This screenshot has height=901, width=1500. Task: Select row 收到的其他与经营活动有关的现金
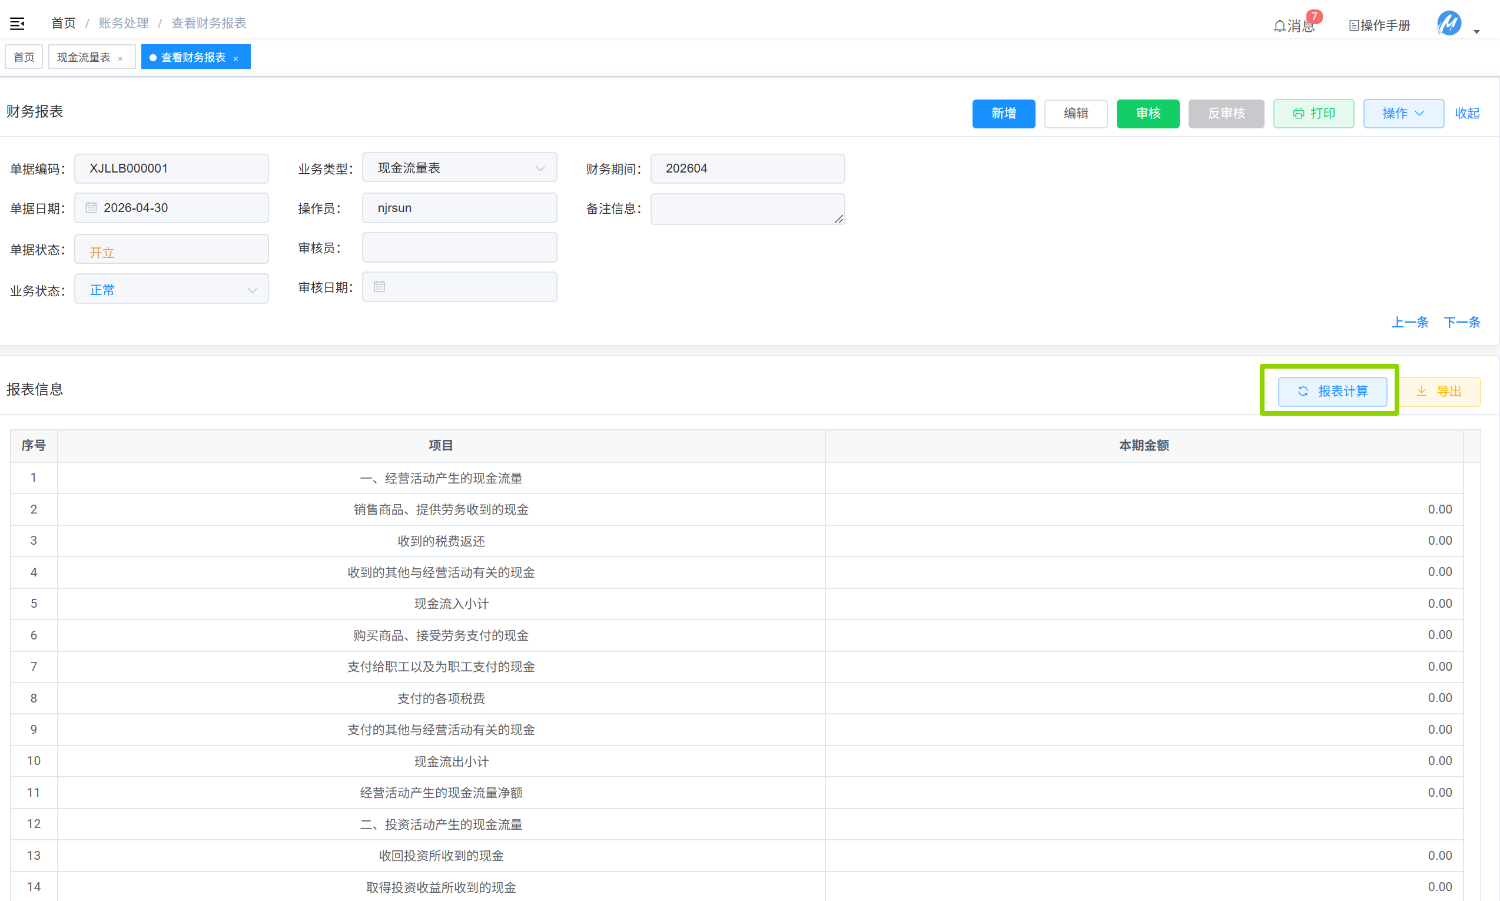click(x=736, y=572)
